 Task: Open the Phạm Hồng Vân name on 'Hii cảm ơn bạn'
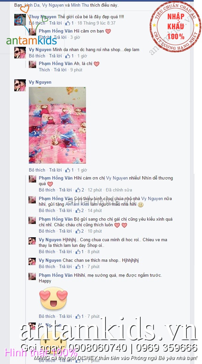tap(56, 31)
